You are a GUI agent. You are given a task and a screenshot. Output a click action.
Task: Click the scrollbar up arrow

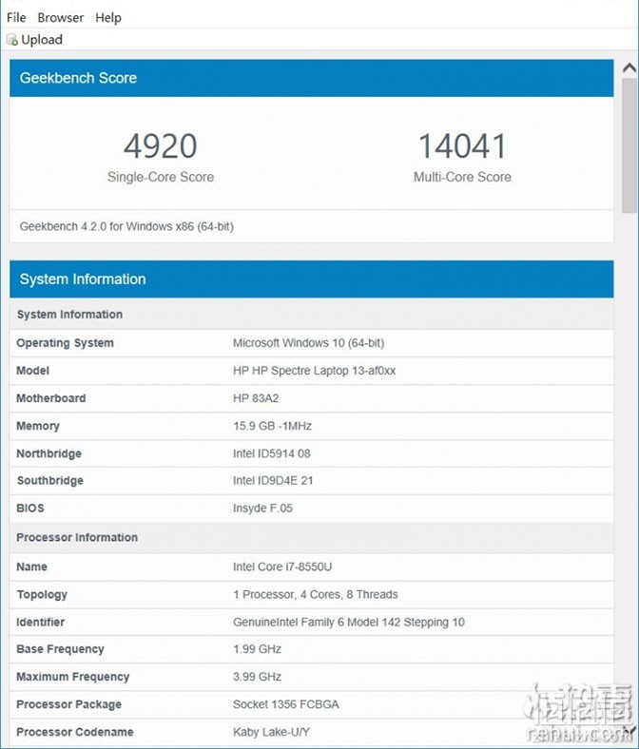[629, 68]
